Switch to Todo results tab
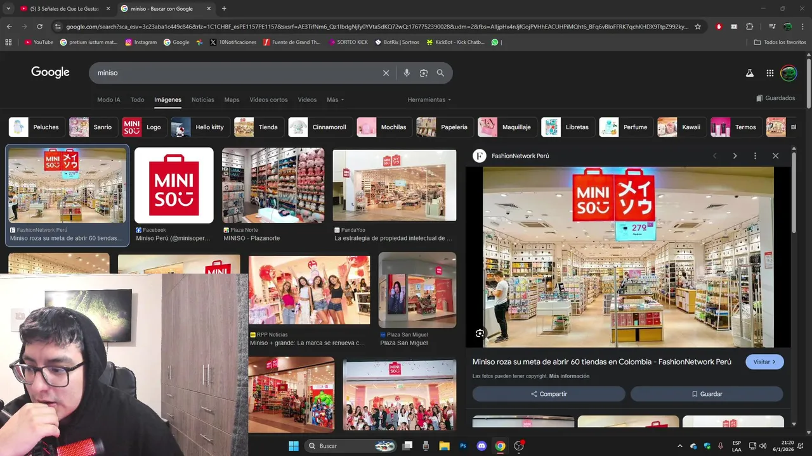 click(138, 99)
